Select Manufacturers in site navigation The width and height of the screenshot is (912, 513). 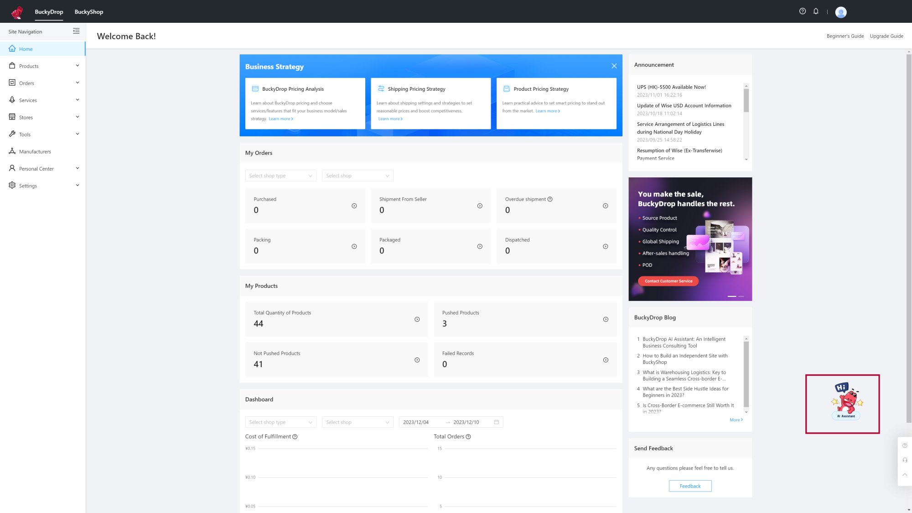pyautogui.click(x=42, y=151)
